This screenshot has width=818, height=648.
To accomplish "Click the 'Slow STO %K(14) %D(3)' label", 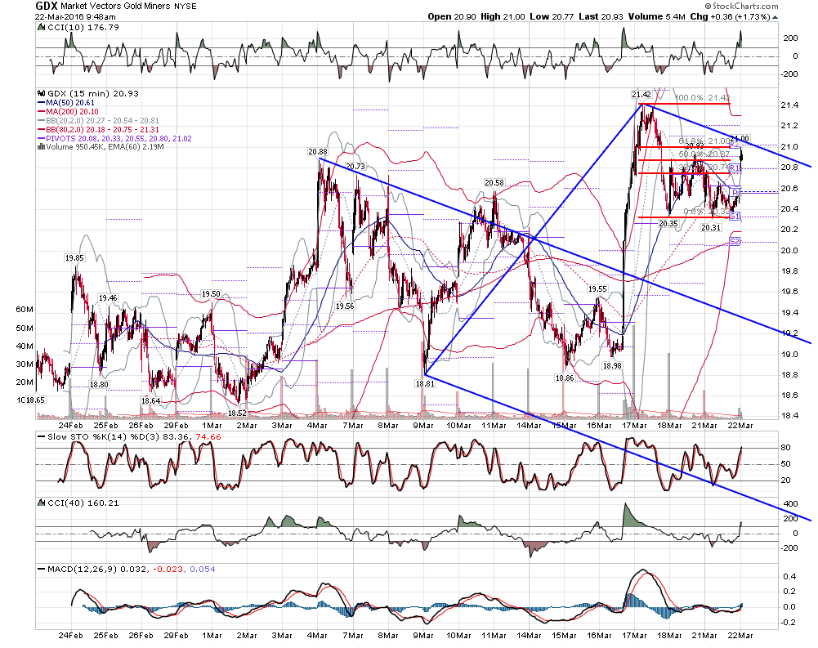I will click(x=103, y=436).
